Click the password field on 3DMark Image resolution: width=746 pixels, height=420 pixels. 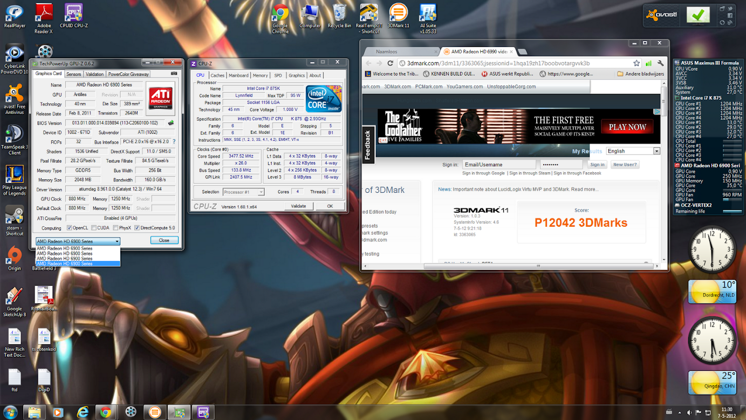(x=561, y=165)
